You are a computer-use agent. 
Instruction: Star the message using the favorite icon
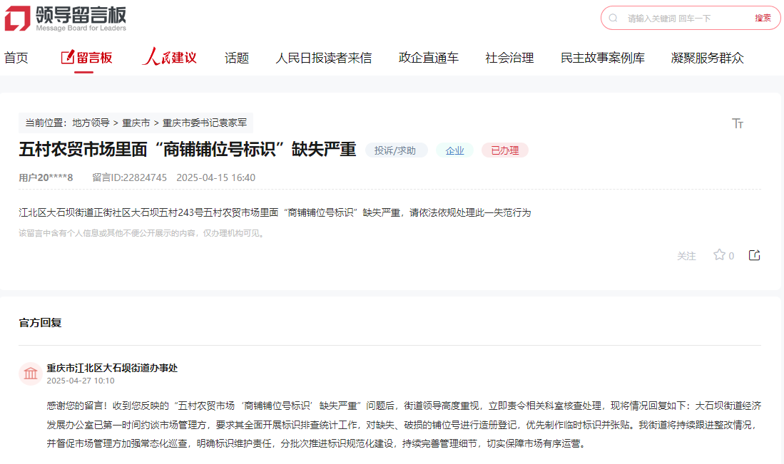[718, 254]
